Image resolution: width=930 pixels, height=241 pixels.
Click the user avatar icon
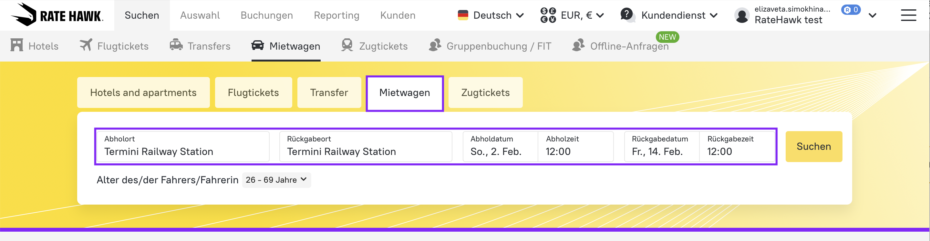(x=742, y=15)
